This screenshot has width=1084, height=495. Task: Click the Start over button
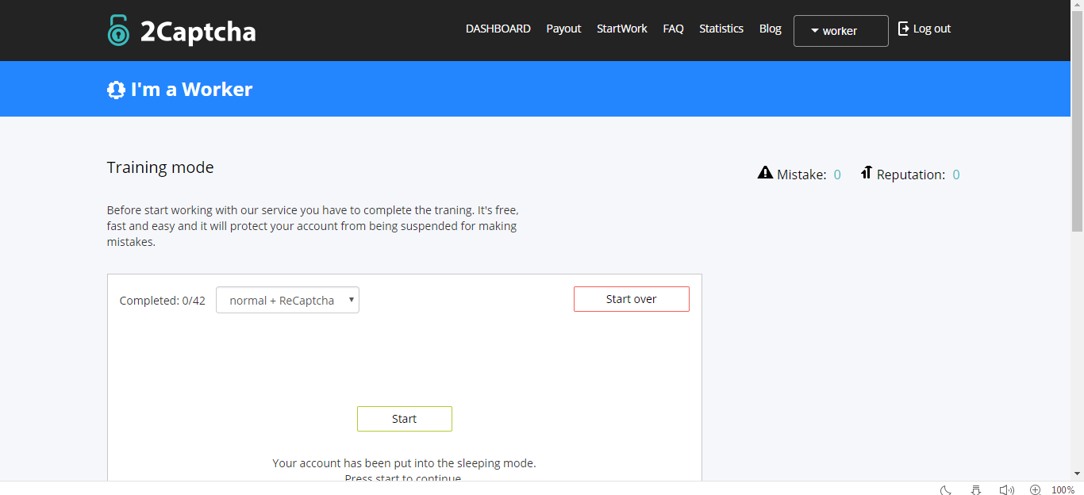click(631, 299)
